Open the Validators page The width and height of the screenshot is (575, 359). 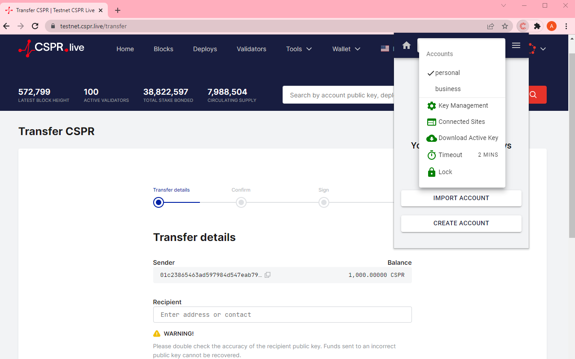point(252,49)
